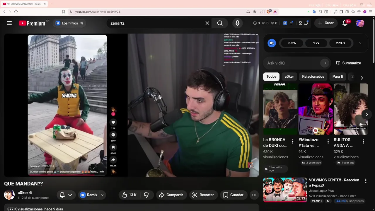This screenshot has width=375, height=211.
Task: Select the Relacionados filter chip
Action: pos(313,76)
